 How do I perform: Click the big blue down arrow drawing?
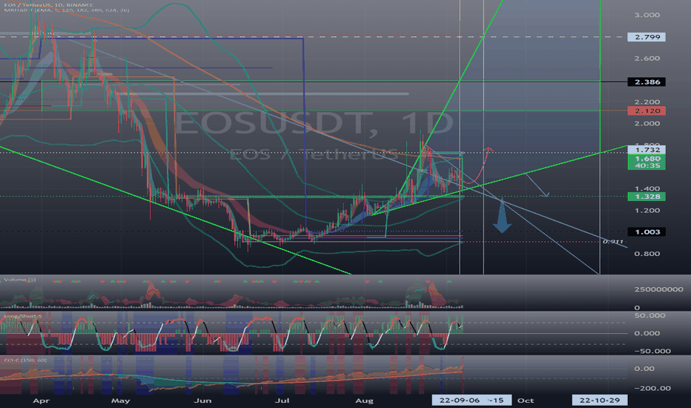(x=502, y=216)
